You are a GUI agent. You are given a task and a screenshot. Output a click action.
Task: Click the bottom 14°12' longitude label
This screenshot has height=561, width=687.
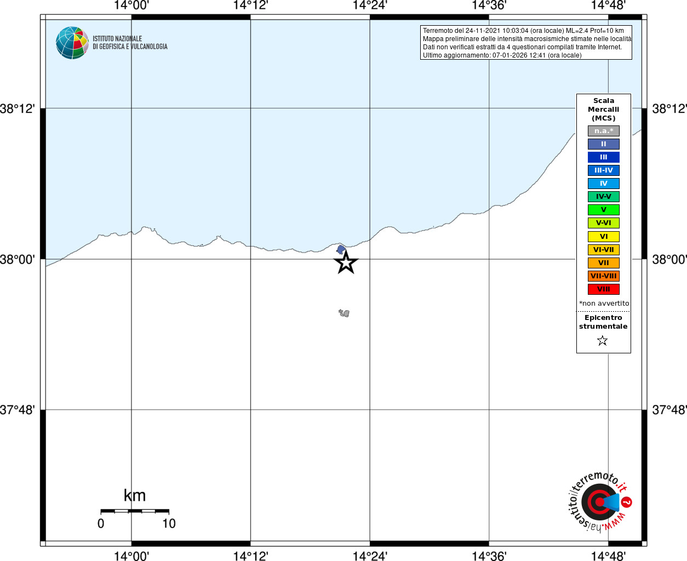[250, 556]
